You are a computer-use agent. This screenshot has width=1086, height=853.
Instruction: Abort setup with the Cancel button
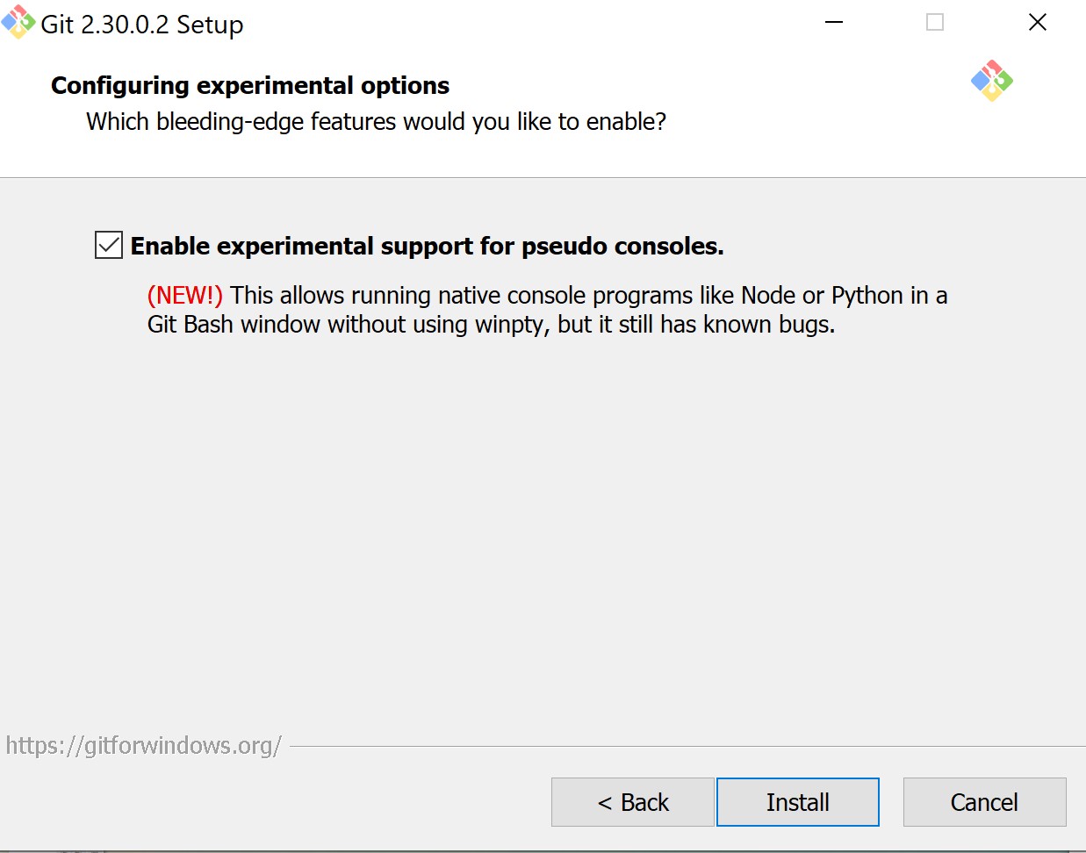coord(984,802)
